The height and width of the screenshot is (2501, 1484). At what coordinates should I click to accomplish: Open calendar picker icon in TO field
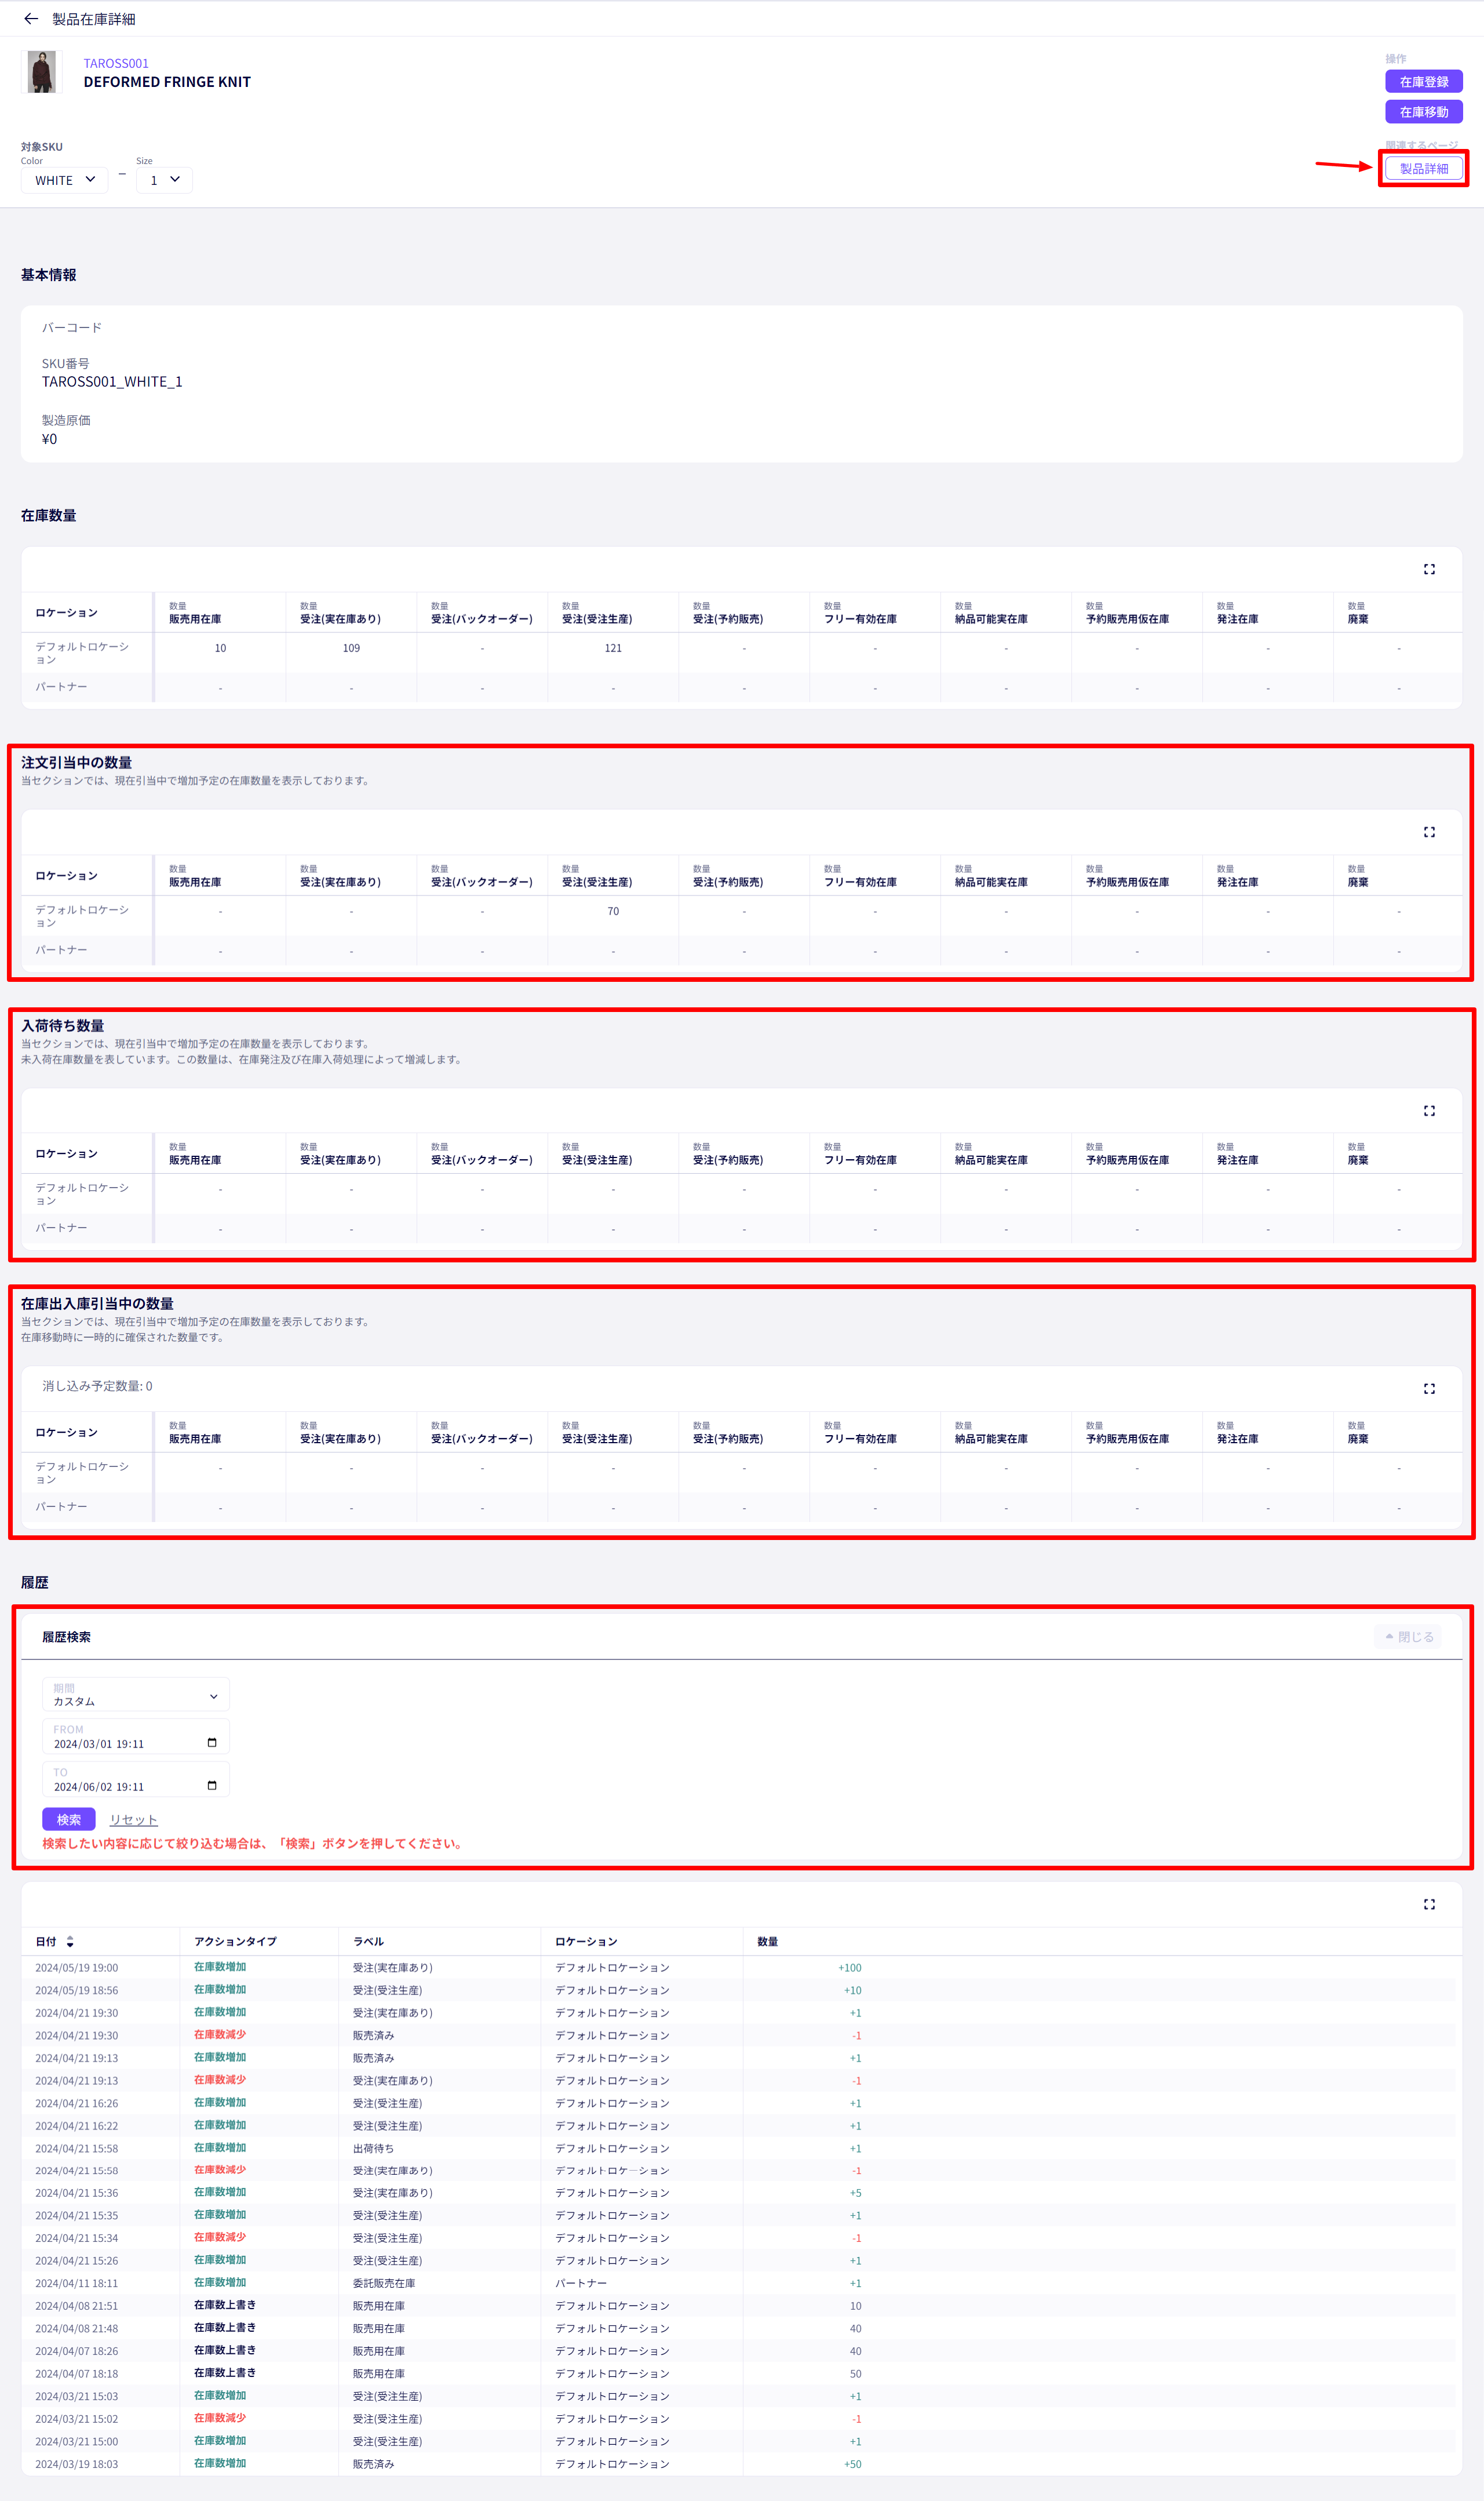point(212,1786)
